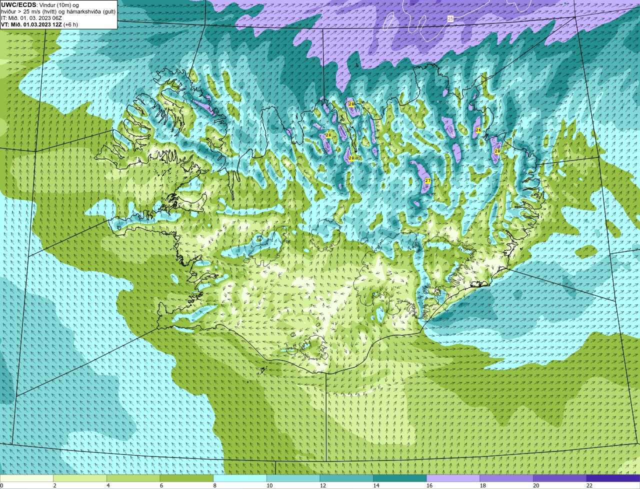Select the '10' tick on the wind scale

[269, 485]
